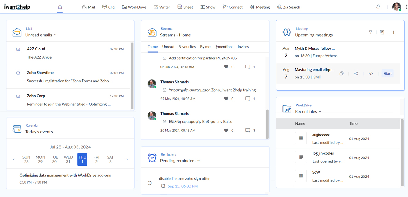The width and height of the screenshot is (408, 197).
Task: Click the Calendar widget icon
Action: [17, 129]
